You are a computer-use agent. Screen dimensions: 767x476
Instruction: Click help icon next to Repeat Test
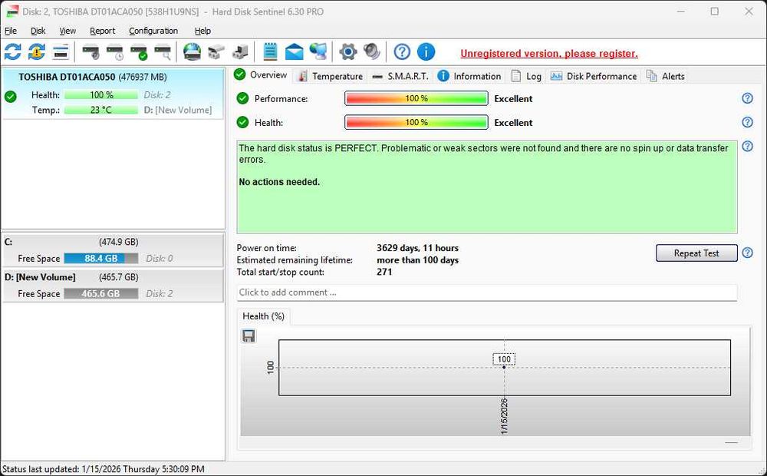point(747,253)
